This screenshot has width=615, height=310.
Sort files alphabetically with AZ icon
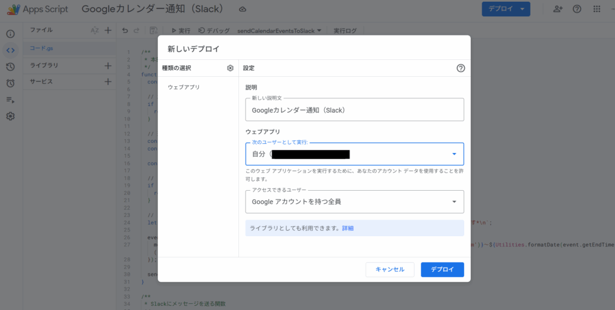tap(94, 31)
